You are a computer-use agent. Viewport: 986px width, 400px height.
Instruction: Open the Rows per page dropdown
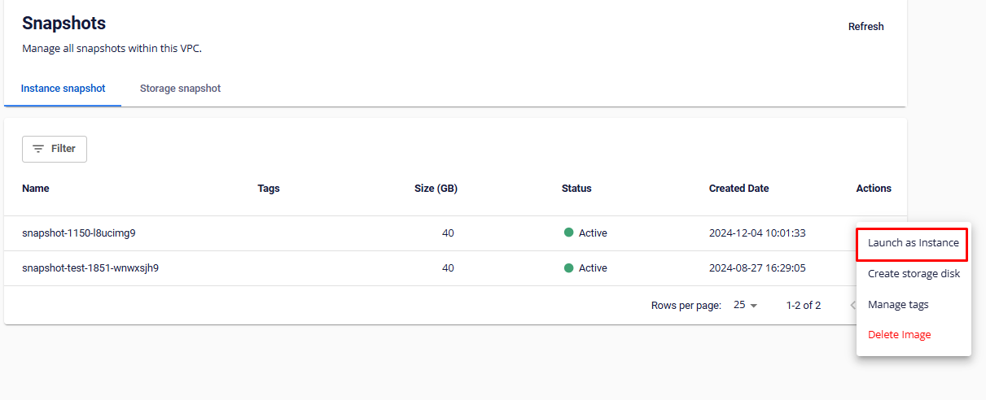click(x=745, y=306)
